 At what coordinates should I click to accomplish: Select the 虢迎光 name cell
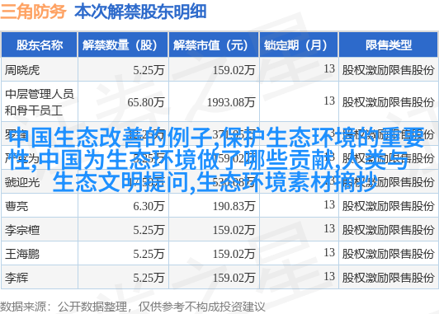(22, 182)
